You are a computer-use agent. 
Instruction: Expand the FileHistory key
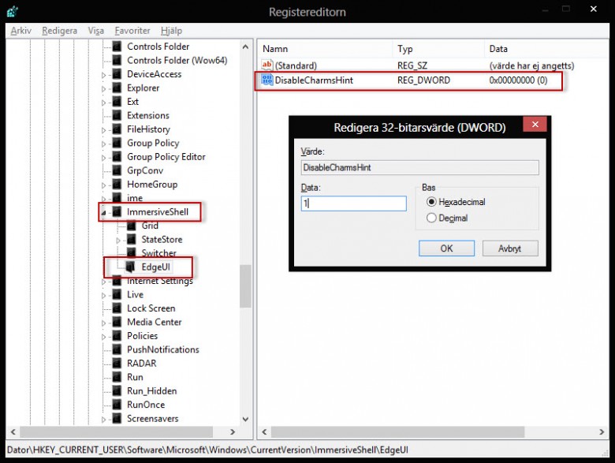pyautogui.click(x=103, y=130)
